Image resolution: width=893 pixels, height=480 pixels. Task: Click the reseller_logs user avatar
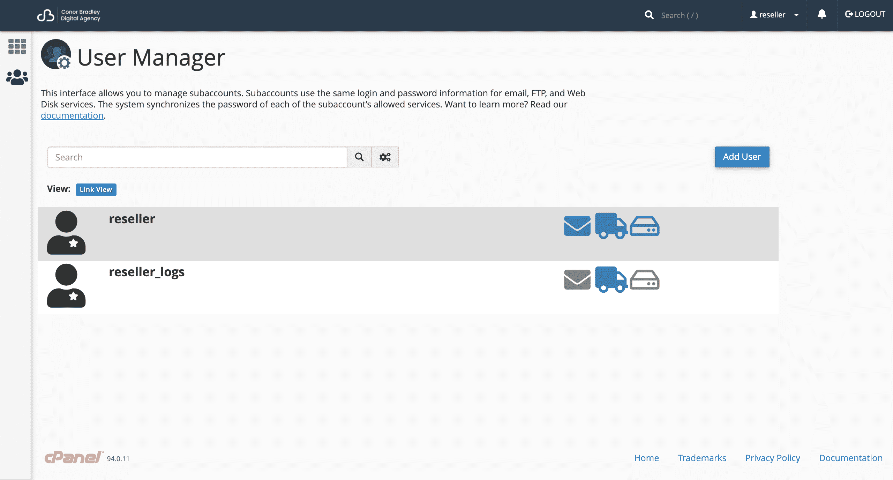pos(66,285)
